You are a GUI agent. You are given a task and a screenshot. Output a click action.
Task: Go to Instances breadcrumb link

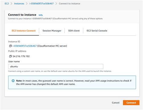(x=19, y=4)
